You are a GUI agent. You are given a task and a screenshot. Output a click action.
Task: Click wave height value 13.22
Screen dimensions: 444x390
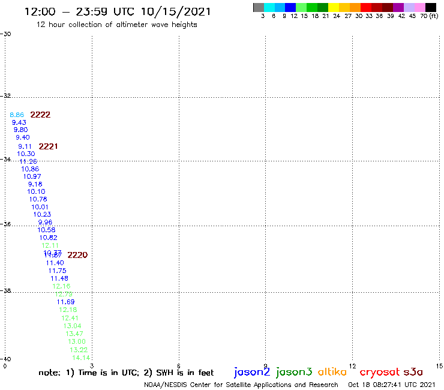79,350
